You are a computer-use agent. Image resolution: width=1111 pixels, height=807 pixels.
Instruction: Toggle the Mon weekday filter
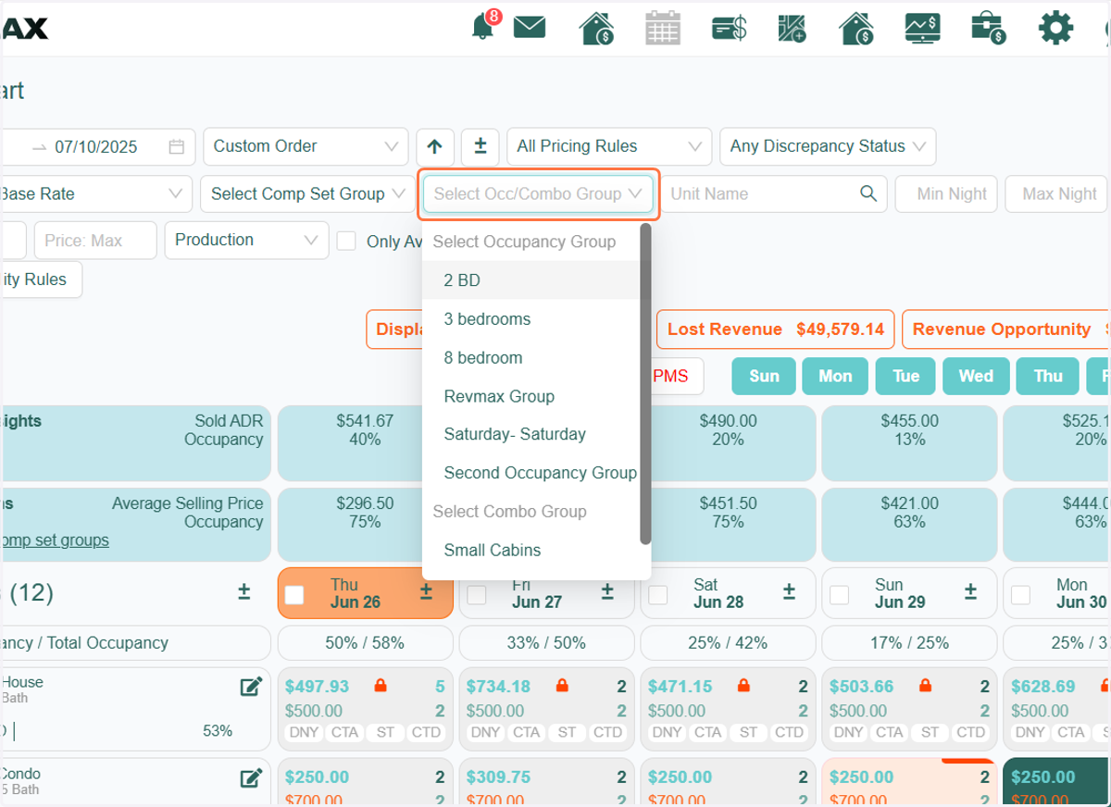point(835,376)
